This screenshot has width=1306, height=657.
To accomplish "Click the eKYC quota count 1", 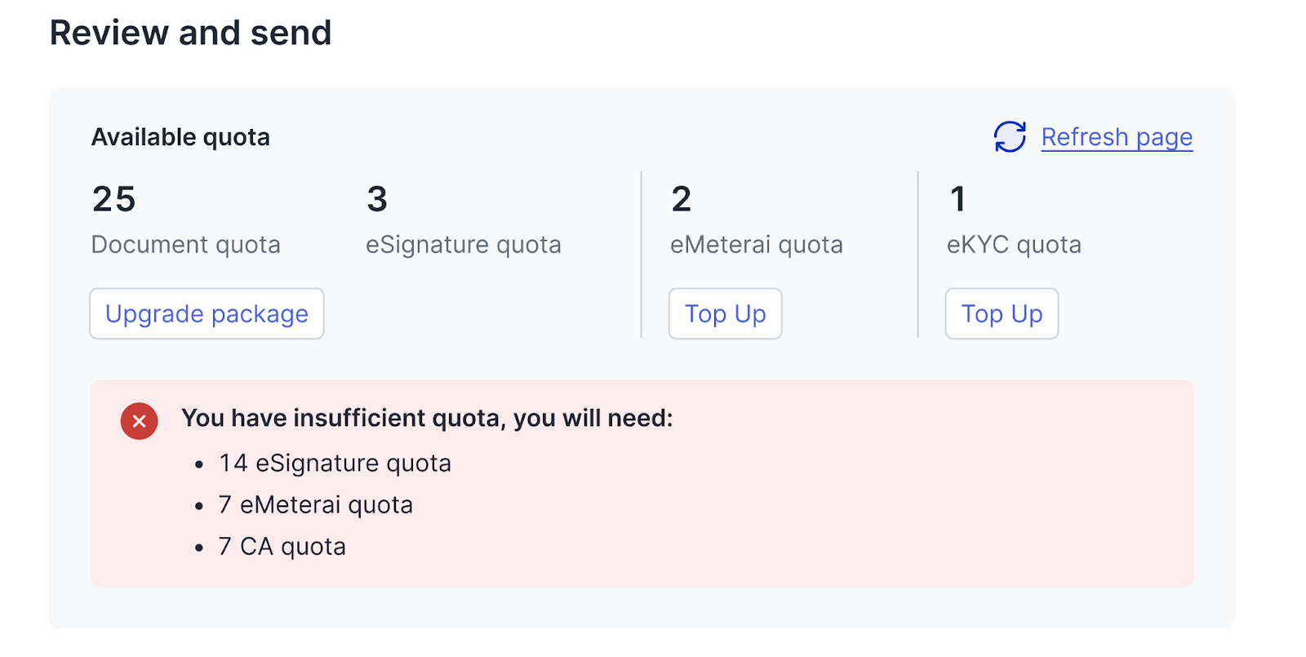I will (958, 199).
